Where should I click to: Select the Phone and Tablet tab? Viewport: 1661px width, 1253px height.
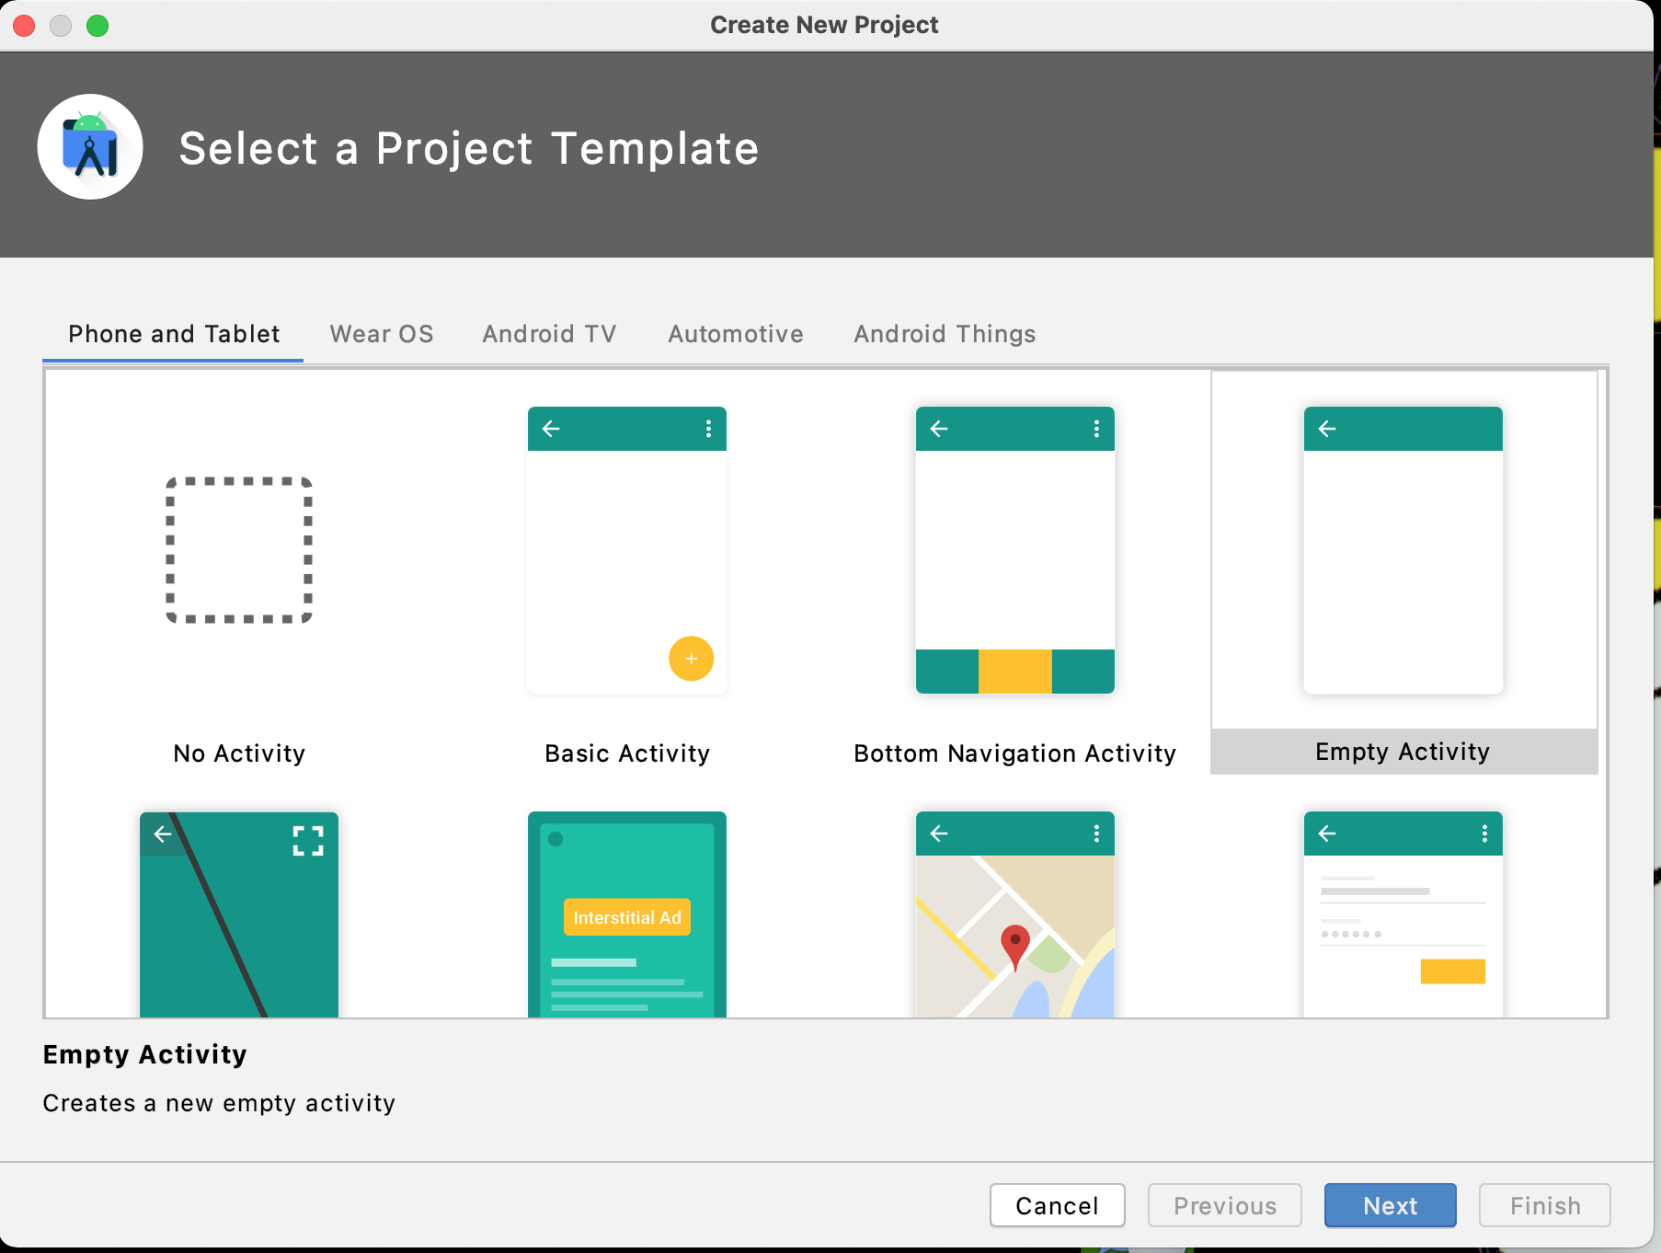[x=174, y=334]
